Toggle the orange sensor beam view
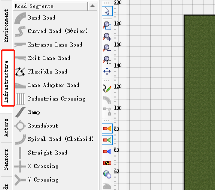Viewport: 215px width, 190px height. tap(107, 128)
